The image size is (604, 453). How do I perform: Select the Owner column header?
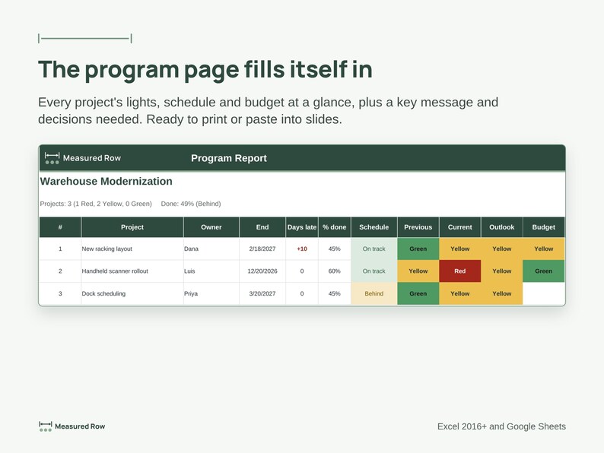coord(211,227)
